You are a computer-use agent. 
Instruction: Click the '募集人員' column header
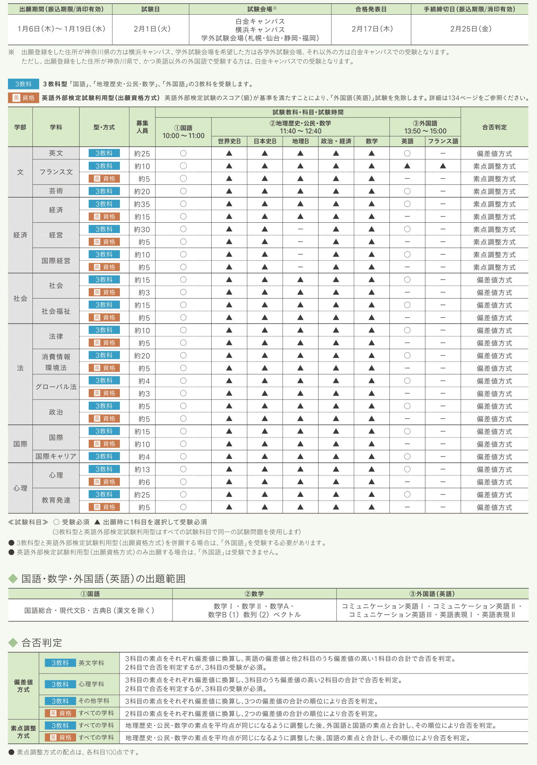tap(142, 127)
